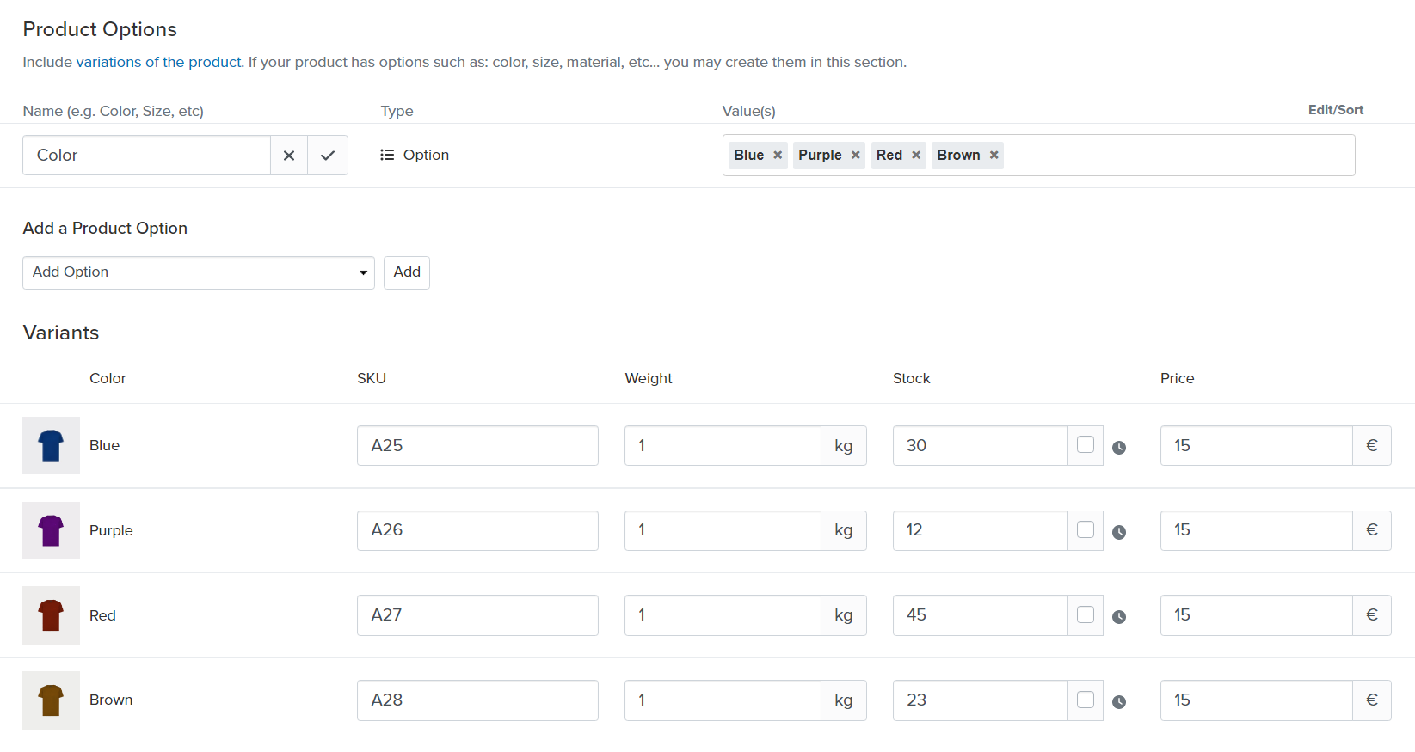
Task: Toggle the stock checkbox for Blue variant
Action: coord(1086,445)
